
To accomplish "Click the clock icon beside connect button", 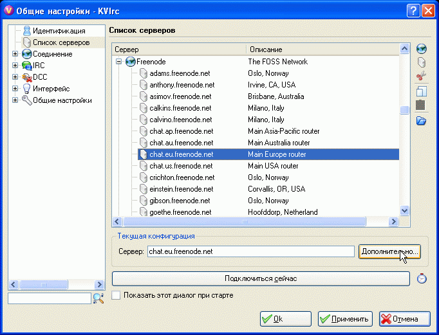I will pyautogui.click(x=422, y=278).
